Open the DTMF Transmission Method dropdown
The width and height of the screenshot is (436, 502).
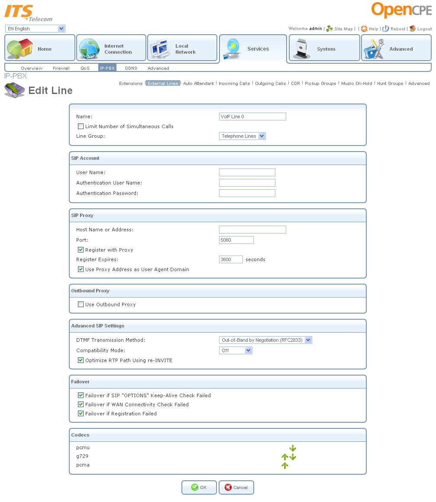(x=265, y=340)
